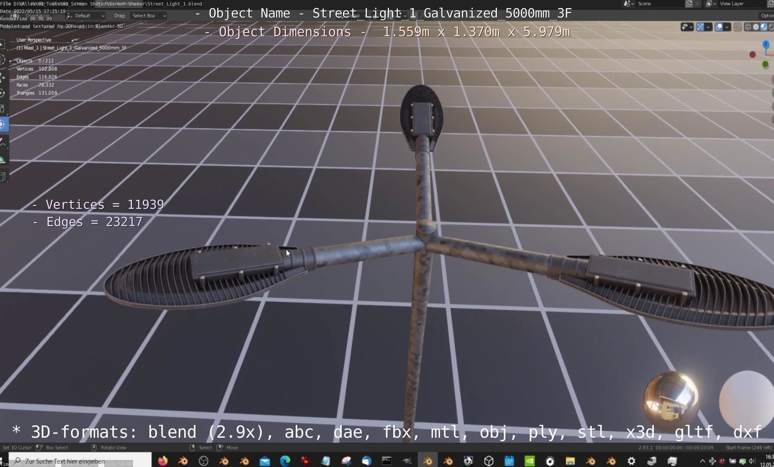Open the Drag Select Box dropdown
This screenshot has width=774, height=467.
[x=149, y=16]
